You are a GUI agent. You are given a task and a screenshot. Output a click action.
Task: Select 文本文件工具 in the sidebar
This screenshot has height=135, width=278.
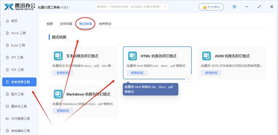click(x=19, y=82)
